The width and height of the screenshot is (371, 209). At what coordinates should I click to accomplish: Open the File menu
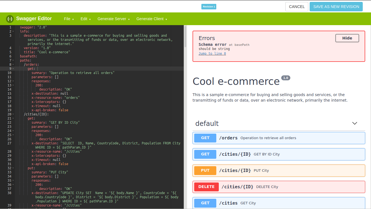click(69, 19)
